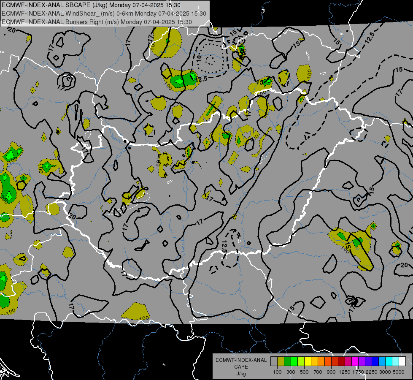
Task: Click the SBCAPE header line
Action: coord(91,5)
